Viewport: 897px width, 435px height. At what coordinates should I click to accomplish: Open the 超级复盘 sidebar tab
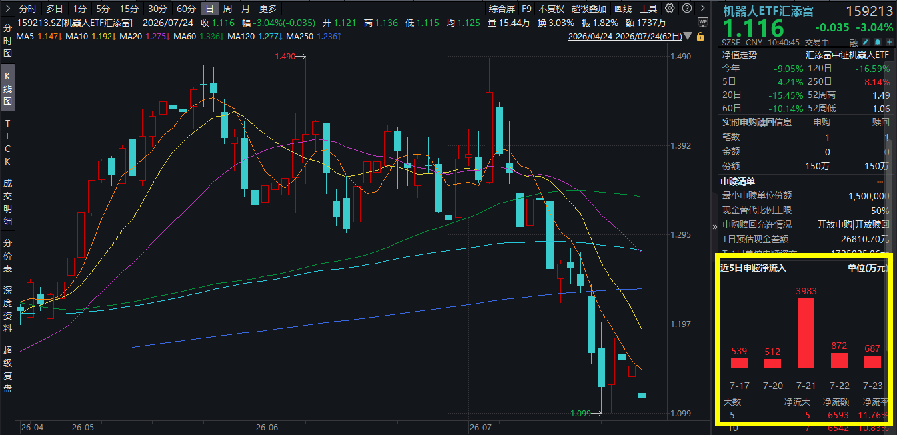click(x=7, y=368)
